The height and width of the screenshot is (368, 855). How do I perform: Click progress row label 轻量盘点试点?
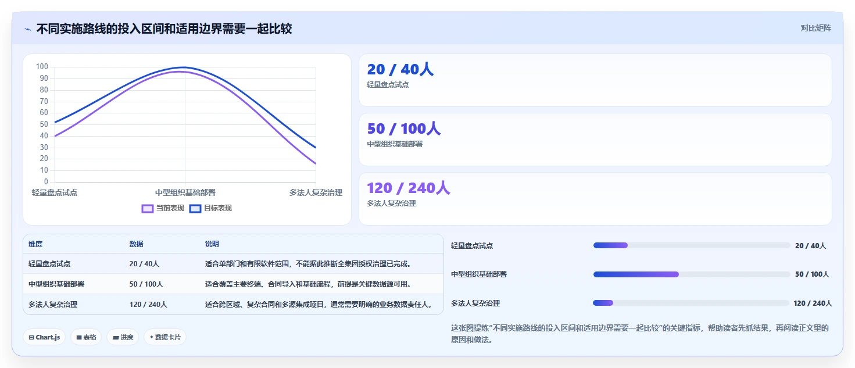pos(472,246)
